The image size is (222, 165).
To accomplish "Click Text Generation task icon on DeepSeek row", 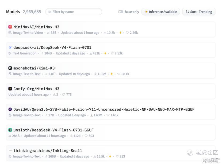I will coord(10,53).
